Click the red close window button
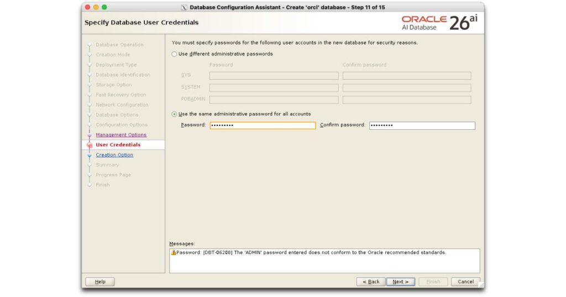Screen dimensions: 566x297 point(88,7)
